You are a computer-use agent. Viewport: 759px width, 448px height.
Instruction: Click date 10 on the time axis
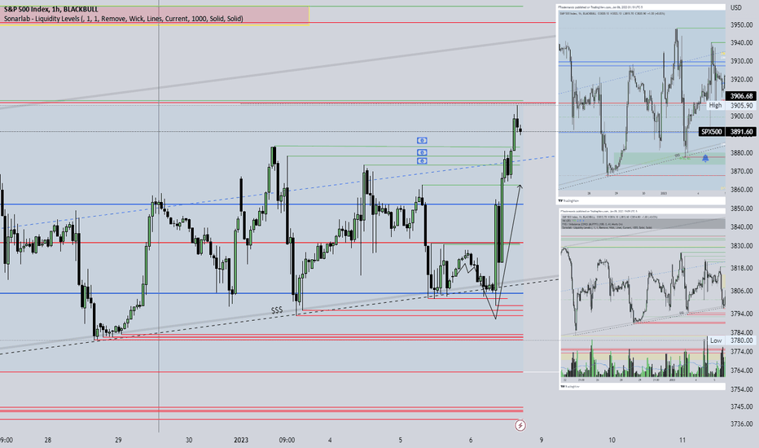coord(612,440)
